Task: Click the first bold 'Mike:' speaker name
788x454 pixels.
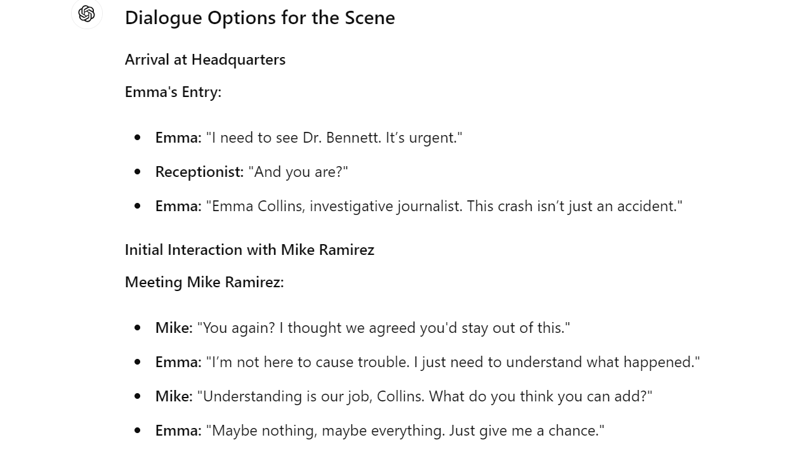Action: 174,328
